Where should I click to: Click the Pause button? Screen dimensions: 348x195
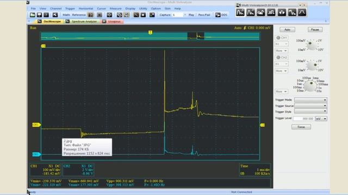pos(315,29)
